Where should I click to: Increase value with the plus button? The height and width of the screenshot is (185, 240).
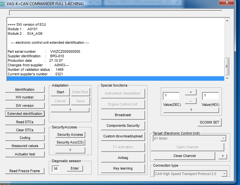point(190,92)
